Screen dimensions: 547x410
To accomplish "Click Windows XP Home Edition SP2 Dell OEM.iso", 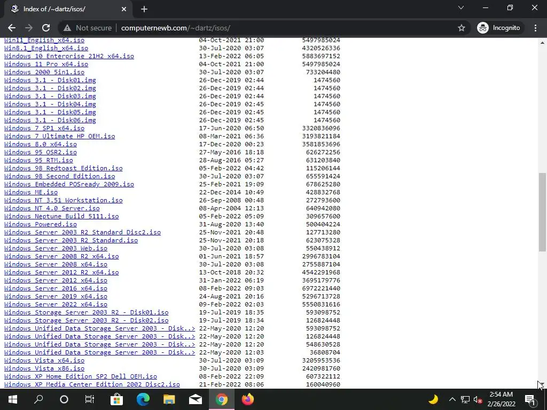I will pyautogui.click(x=81, y=377).
